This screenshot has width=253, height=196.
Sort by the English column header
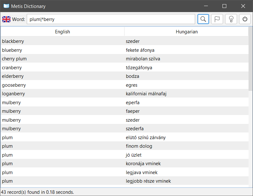pos(62,32)
